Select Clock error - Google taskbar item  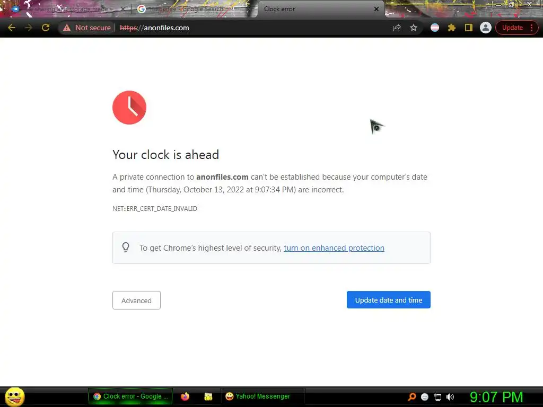click(130, 396)
